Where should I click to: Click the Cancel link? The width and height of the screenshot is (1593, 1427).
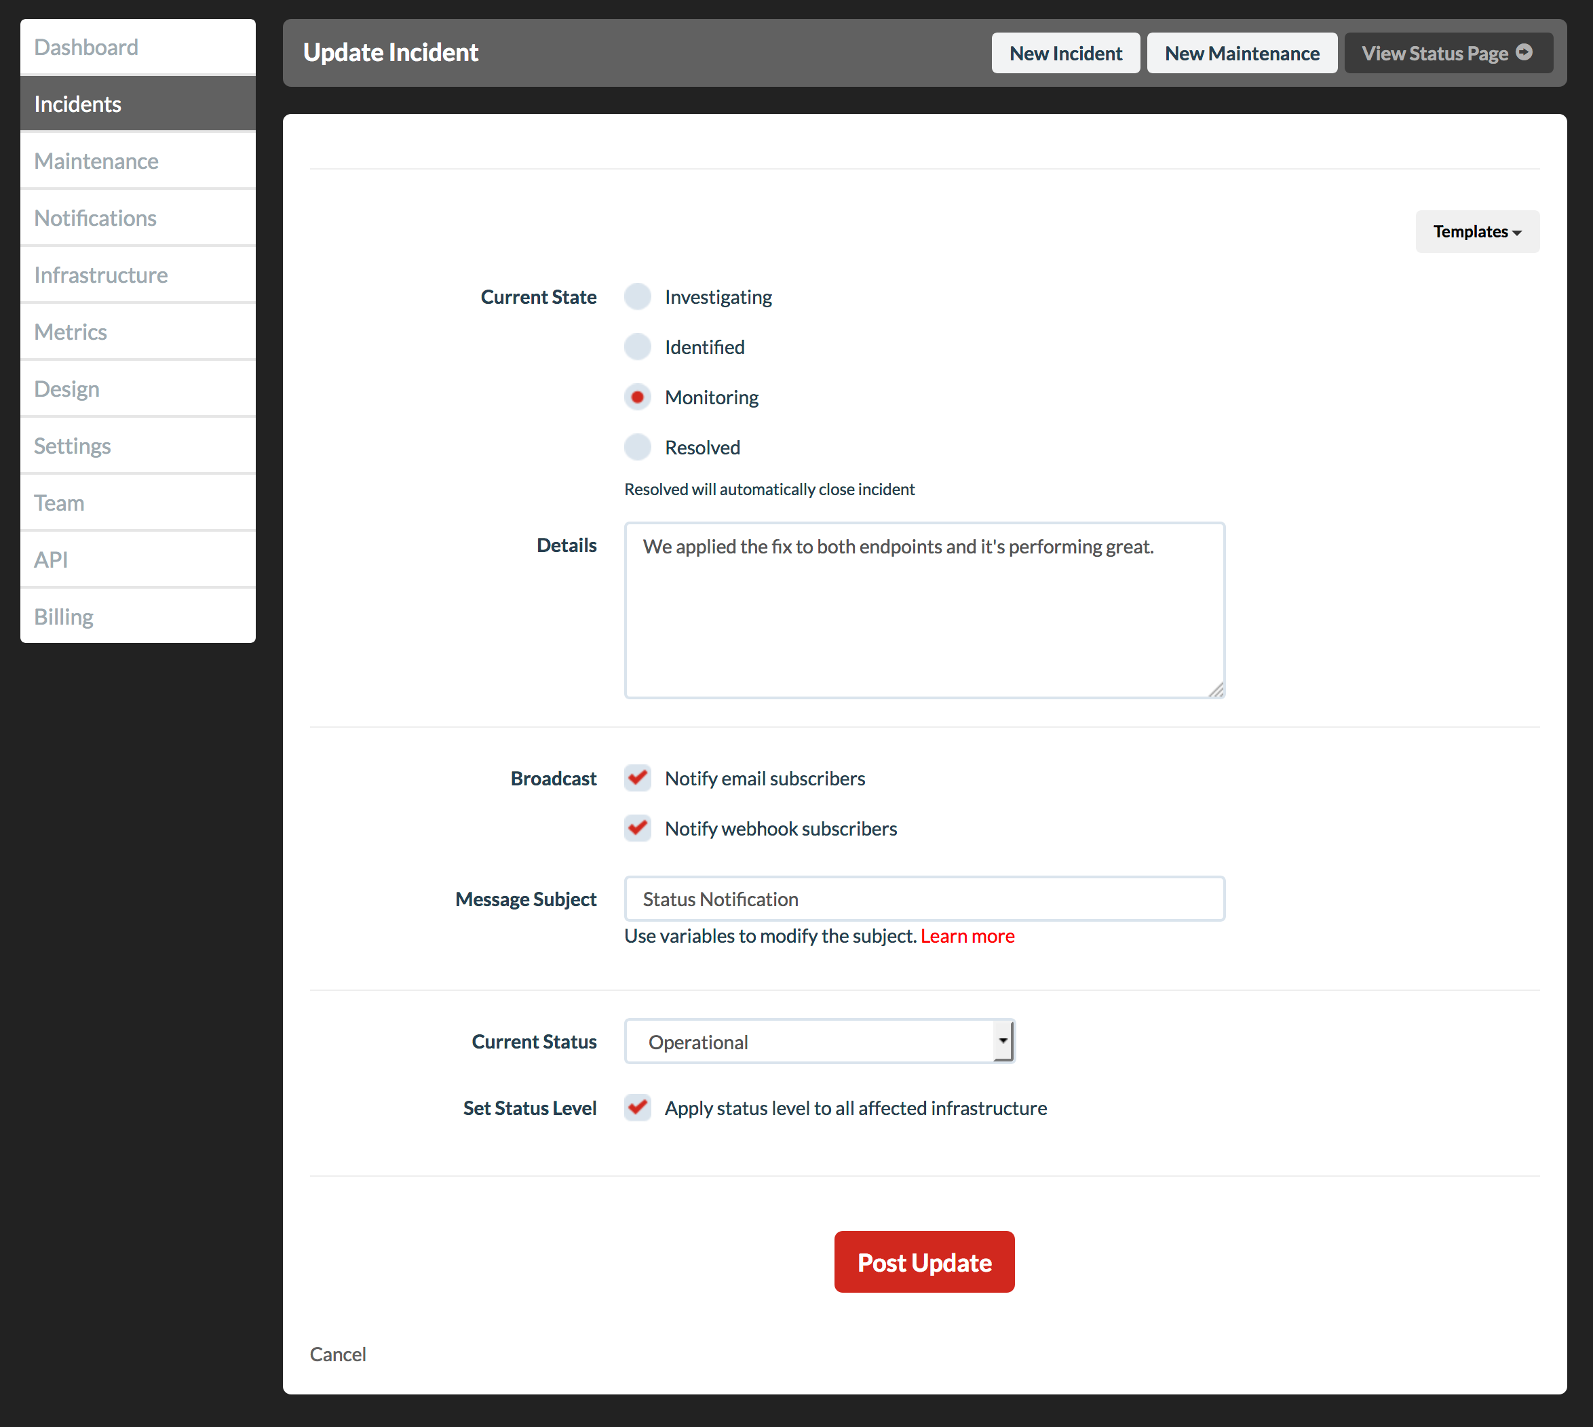click(x=337, y=1354)
